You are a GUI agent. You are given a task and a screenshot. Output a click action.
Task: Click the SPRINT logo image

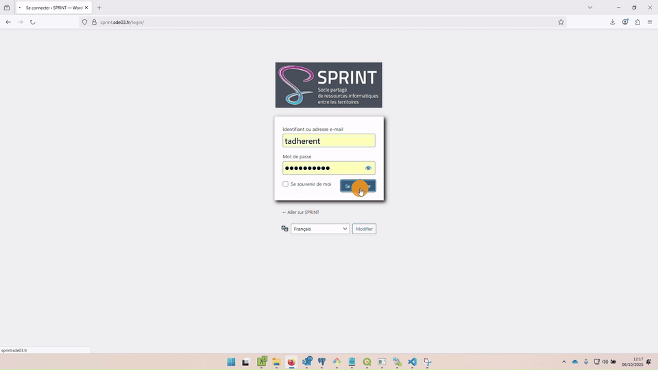328,85
